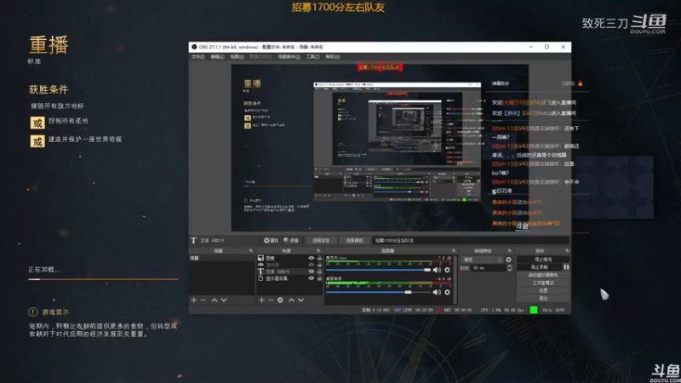Remove scene with the scenes minus icon
681x383 pixels.
pos(203,300)
